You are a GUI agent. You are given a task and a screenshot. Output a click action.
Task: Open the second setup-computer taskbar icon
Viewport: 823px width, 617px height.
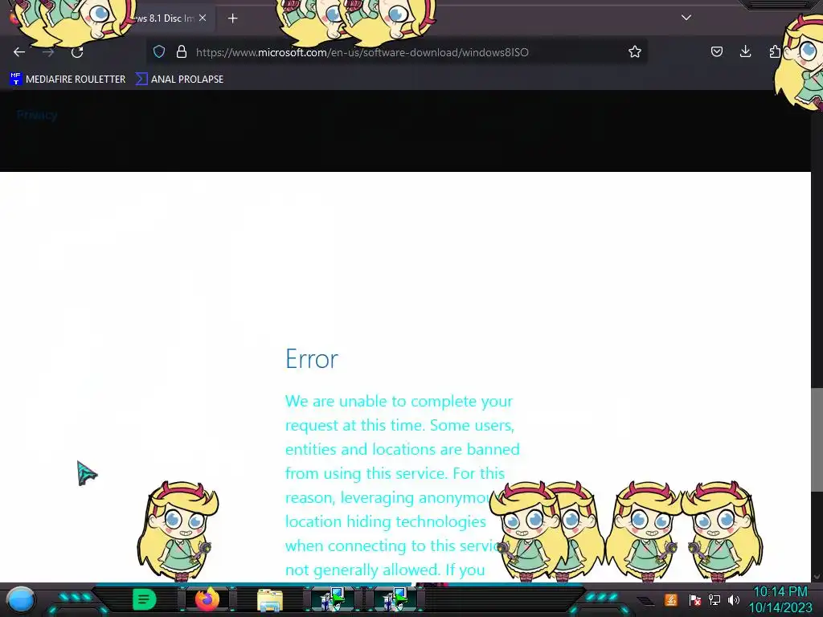click(x=395, y=599)
